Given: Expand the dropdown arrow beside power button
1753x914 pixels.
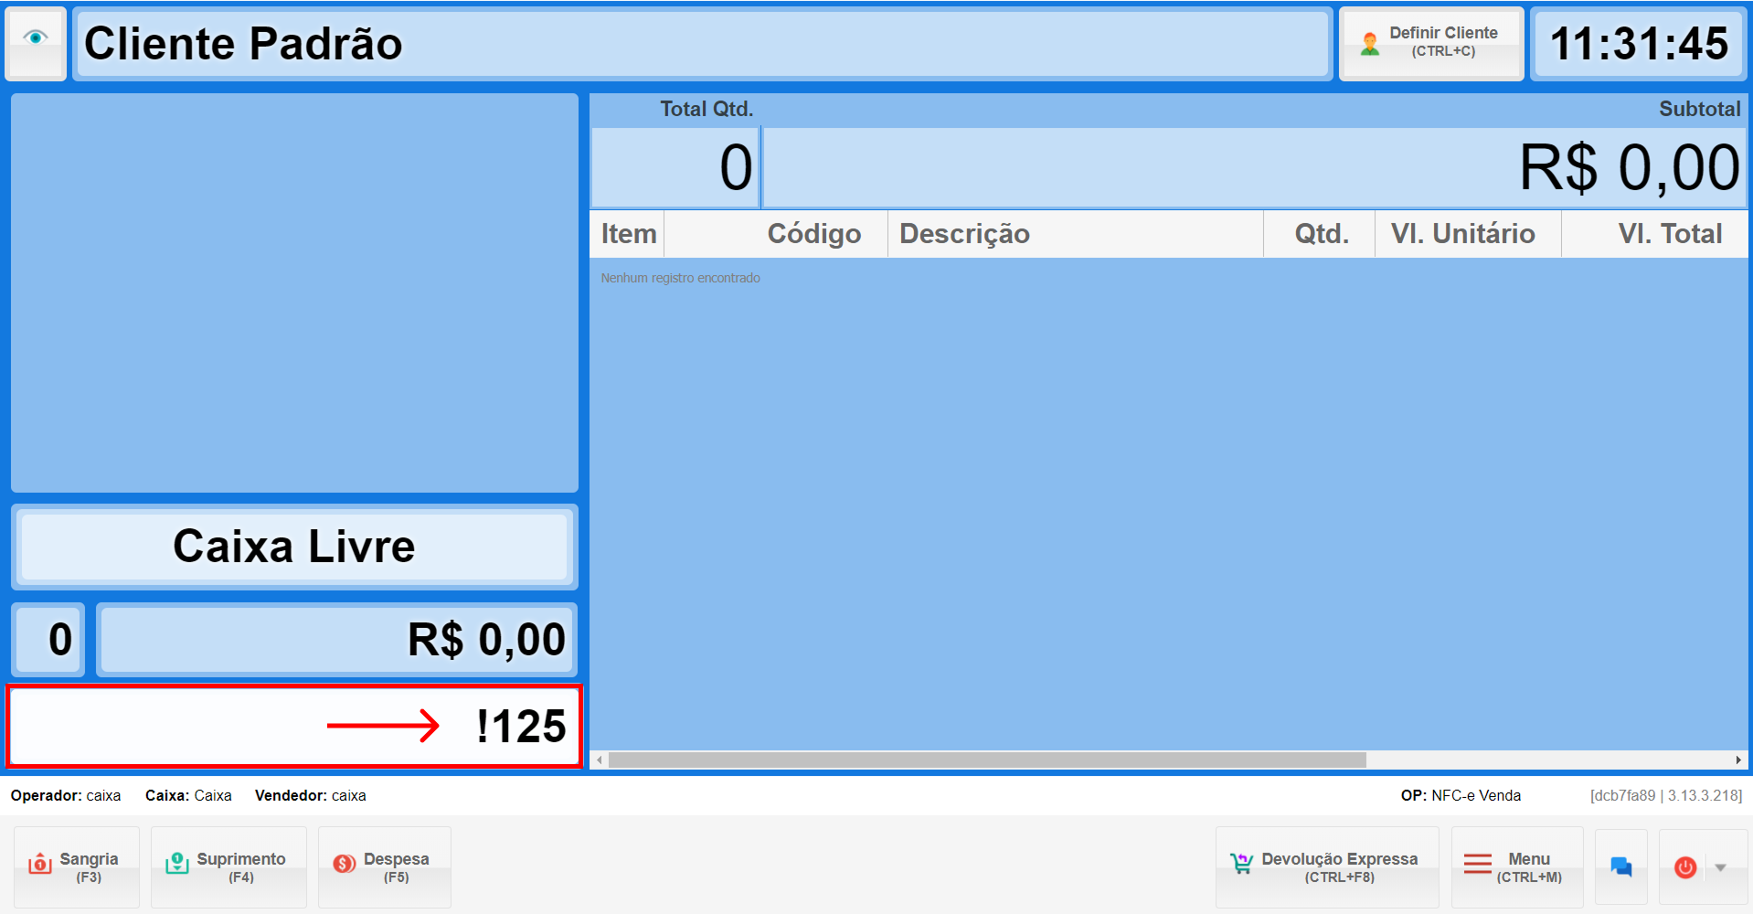Looking at the screenshot, I should point(1721,867).
